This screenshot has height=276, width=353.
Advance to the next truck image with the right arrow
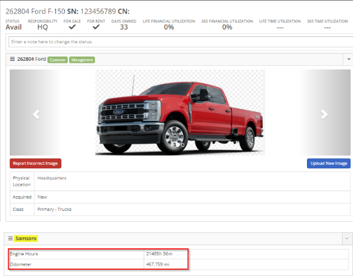click(324, 114)
